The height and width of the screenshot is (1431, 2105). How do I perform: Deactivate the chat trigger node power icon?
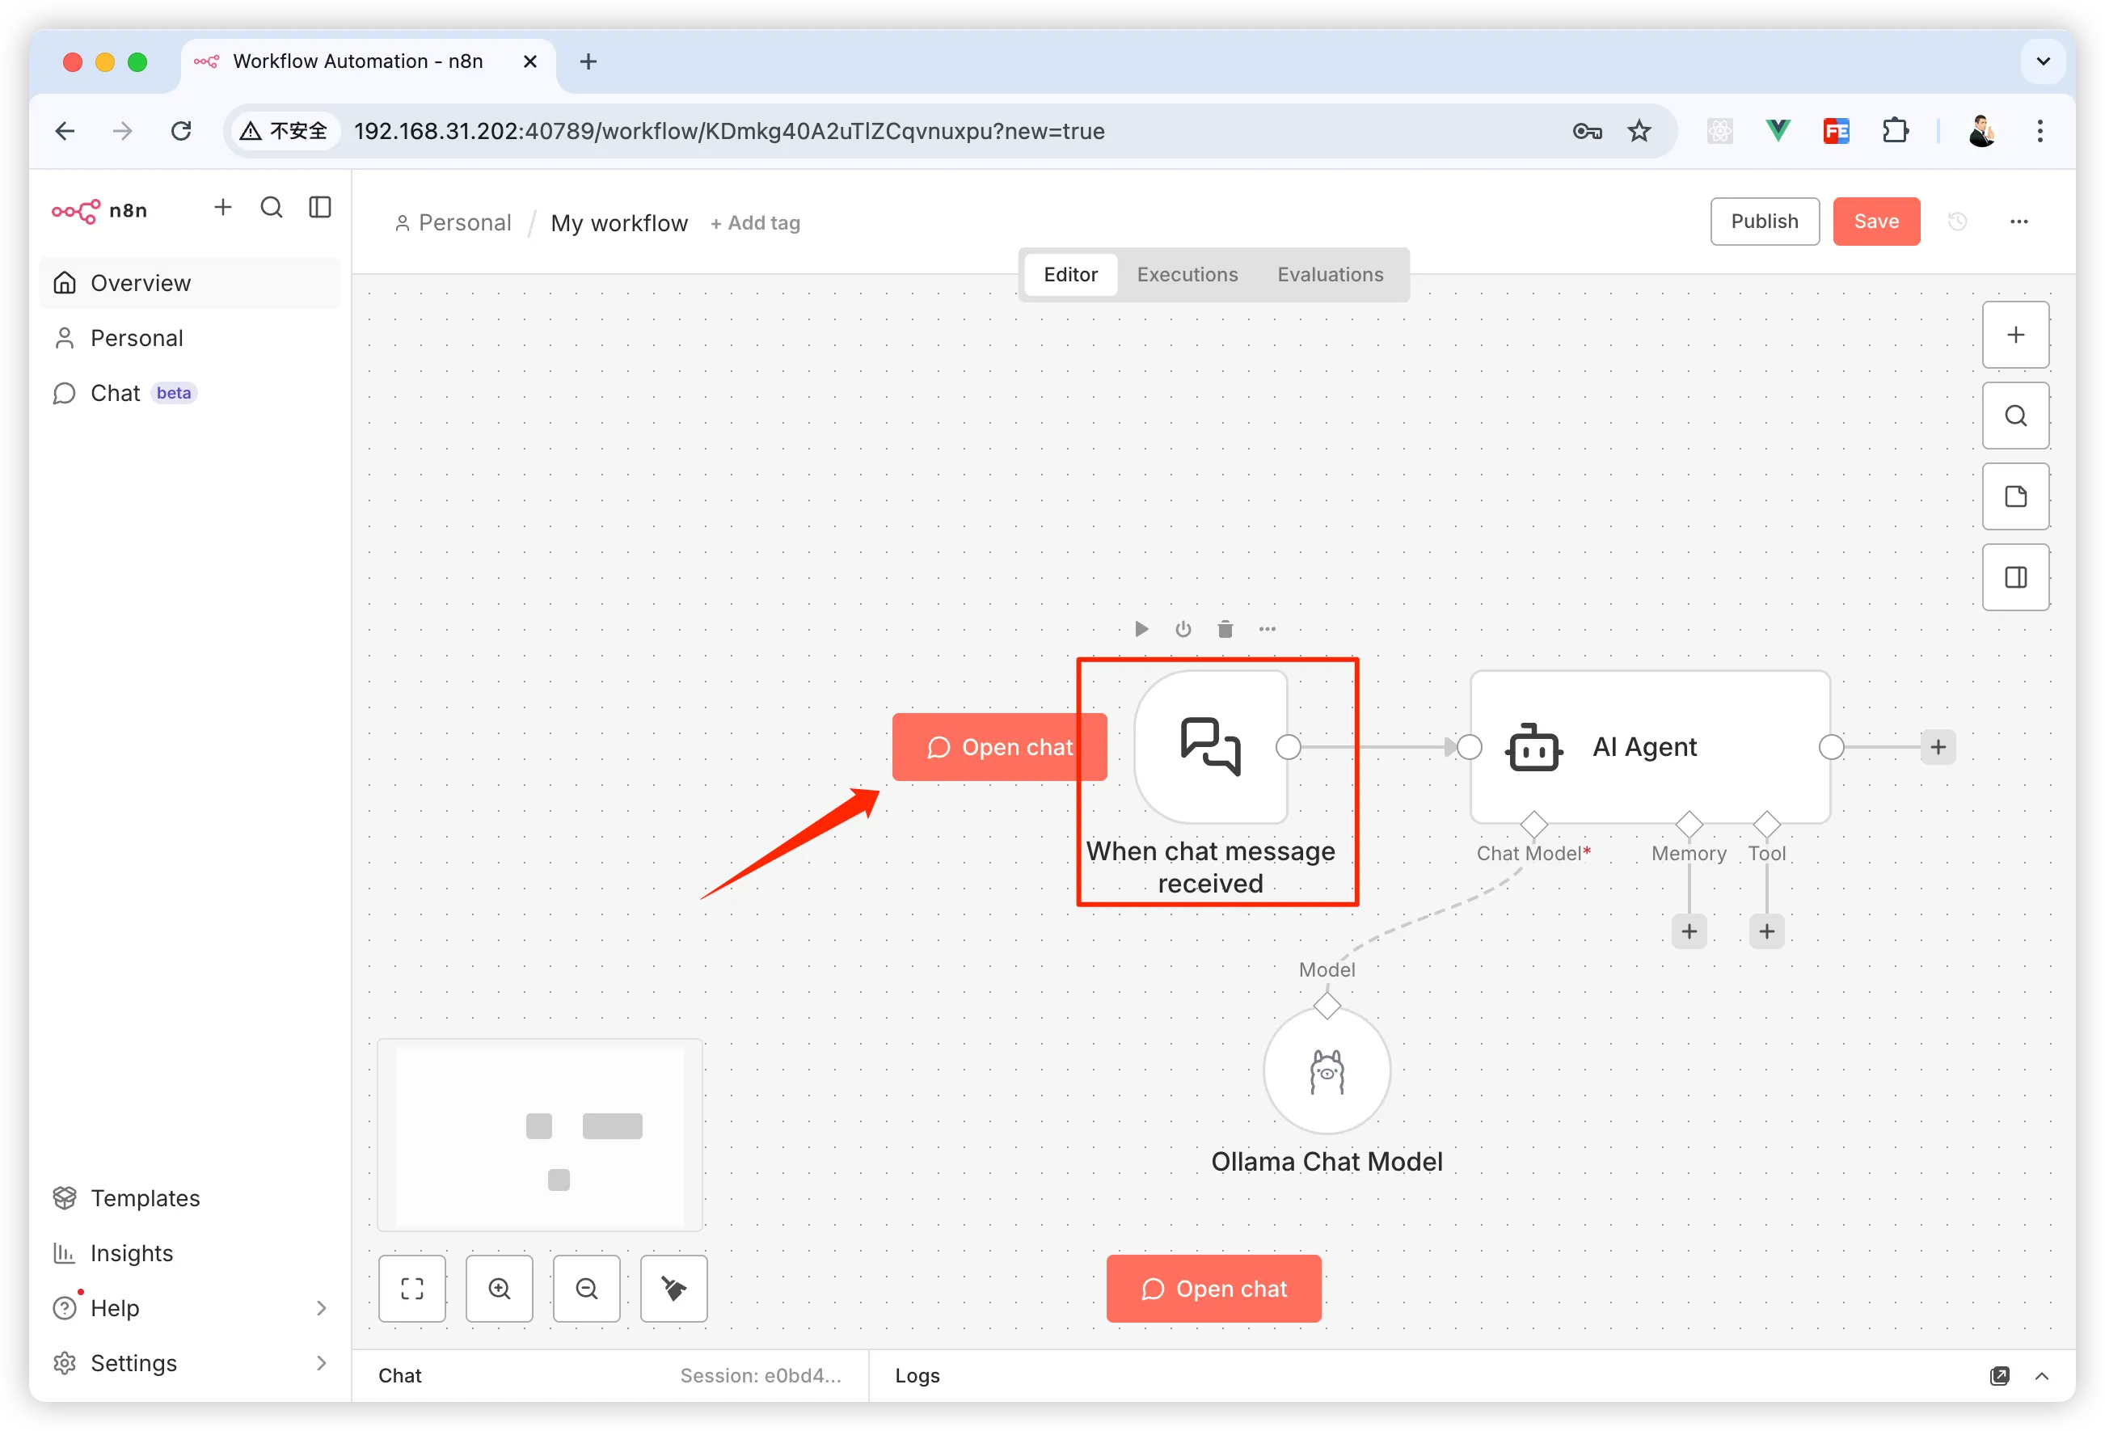pos(1183,628)
